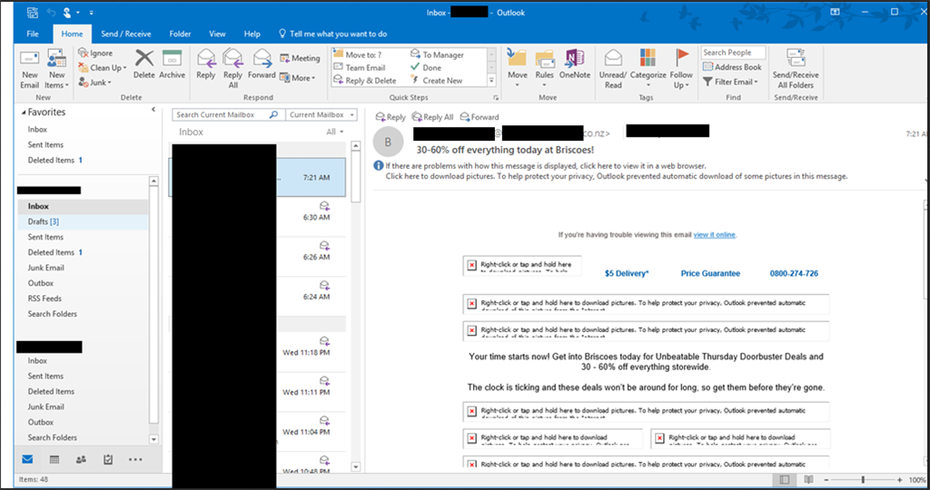Click the Price Guarantee link
This screenshot has height=490, width=930.
click(710, 273)
